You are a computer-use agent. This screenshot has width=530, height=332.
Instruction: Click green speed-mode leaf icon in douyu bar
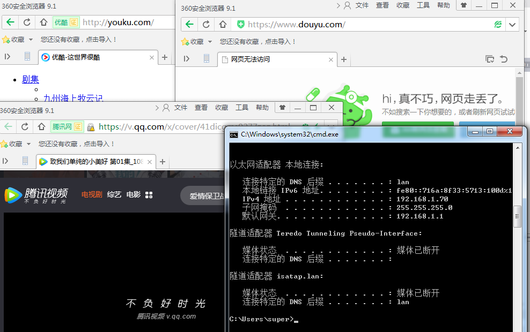coord(498,24)
